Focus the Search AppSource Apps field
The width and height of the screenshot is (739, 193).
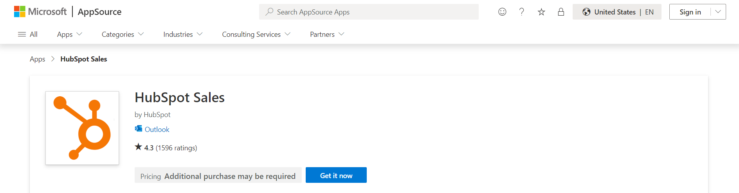tap(369, 12)
